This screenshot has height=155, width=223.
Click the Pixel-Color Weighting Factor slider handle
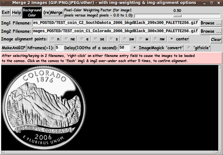point(177,16)
